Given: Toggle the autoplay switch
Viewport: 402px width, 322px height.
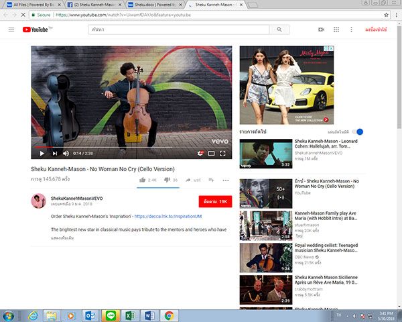Looking at the screenshot, I should click(360, 132).
